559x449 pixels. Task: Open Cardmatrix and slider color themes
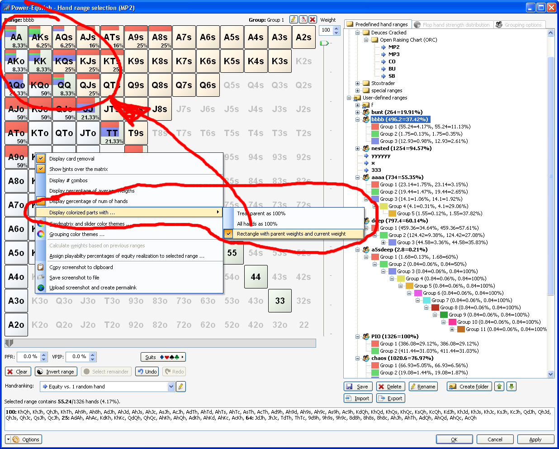129,224
